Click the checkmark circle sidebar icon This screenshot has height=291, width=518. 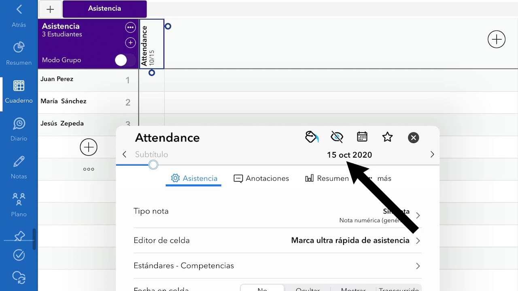point(19,255)
